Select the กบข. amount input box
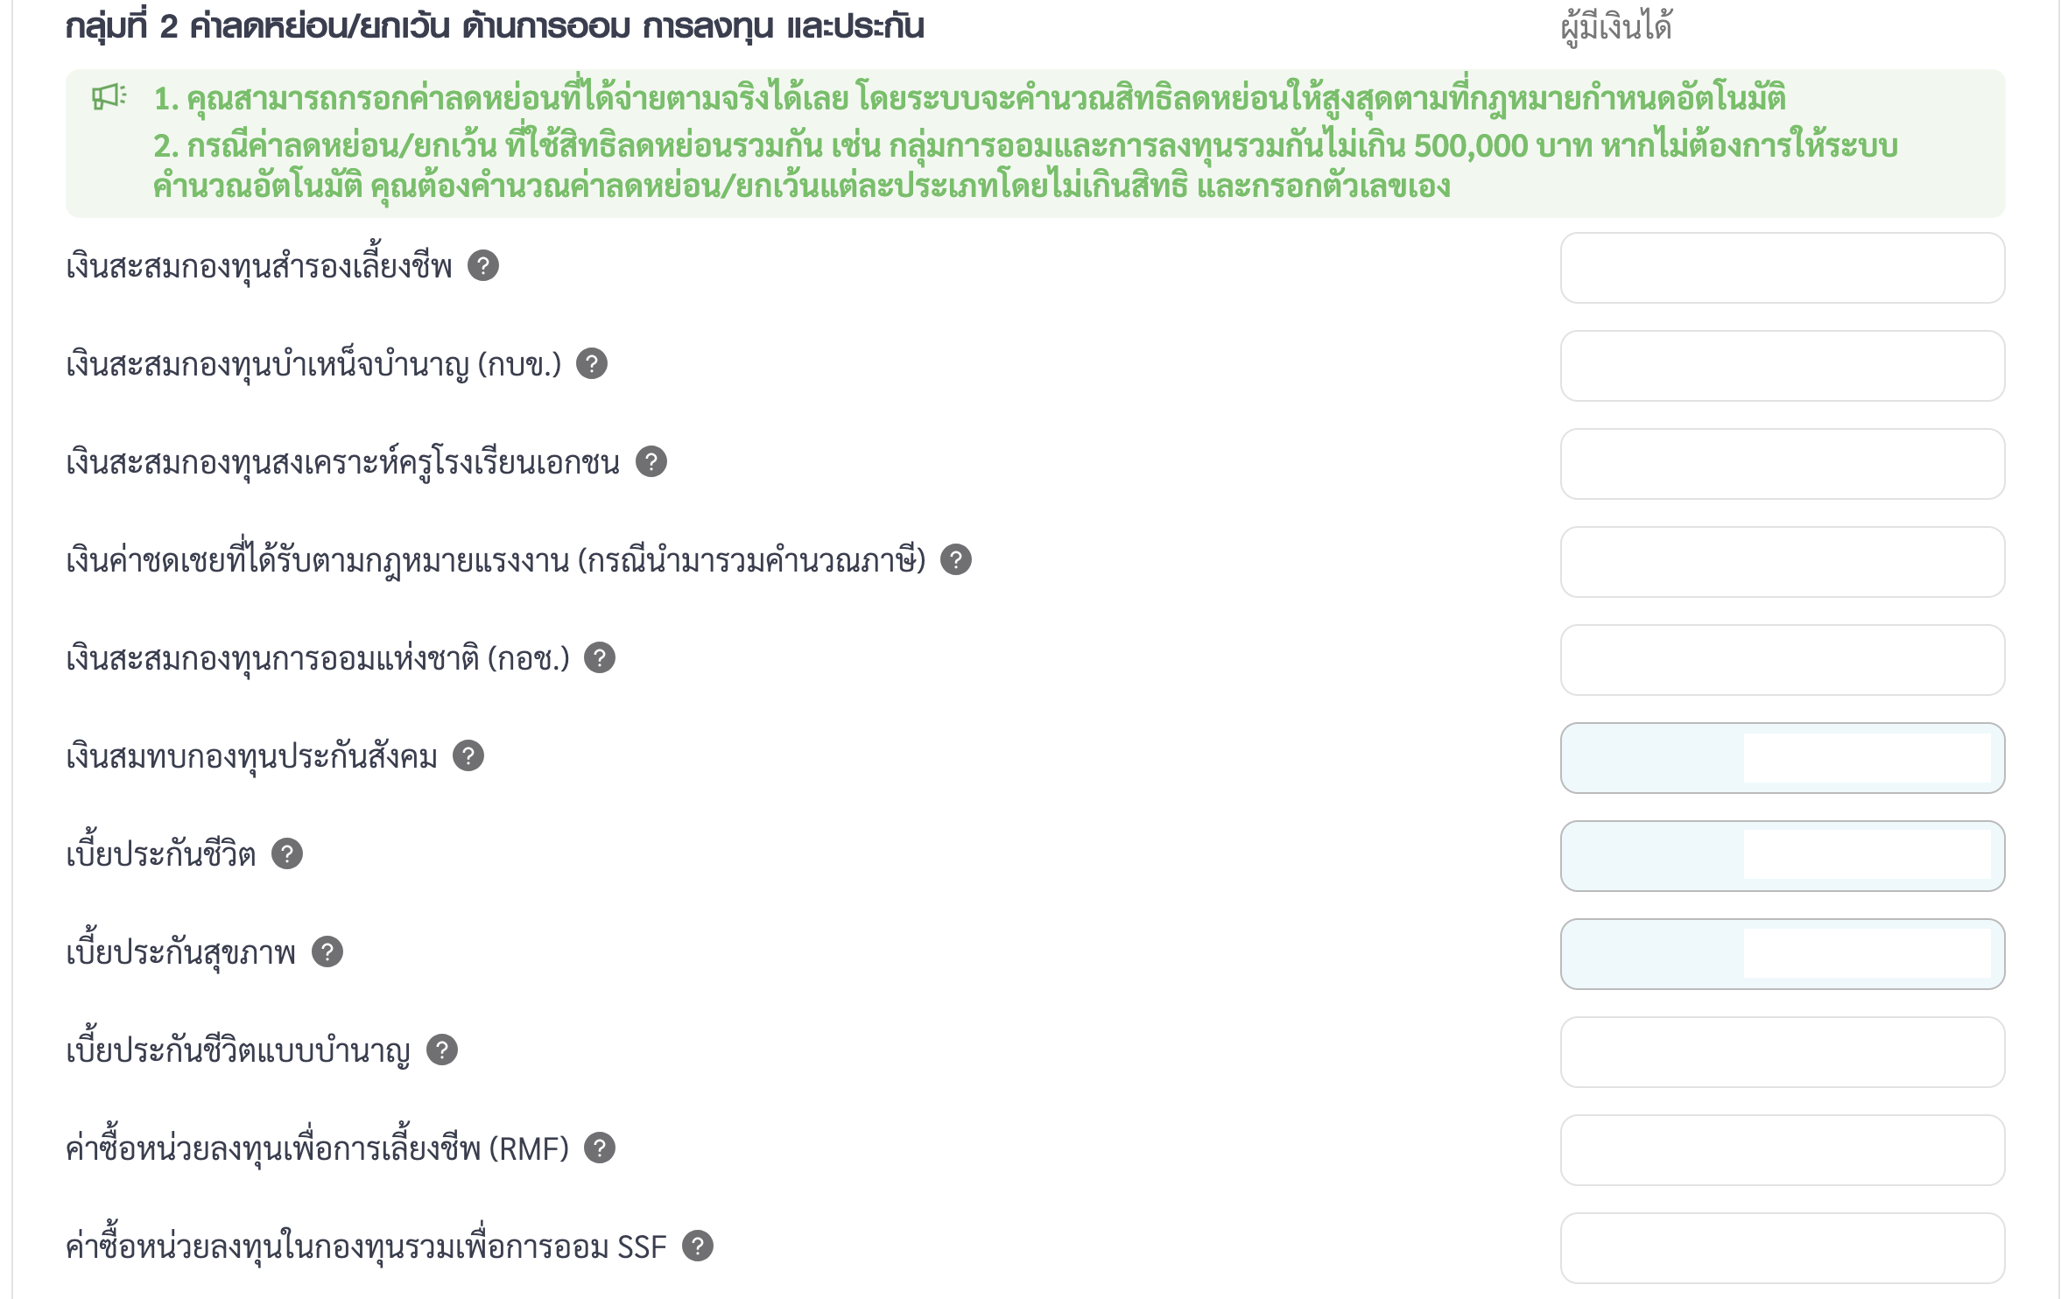 (1783, 366)
